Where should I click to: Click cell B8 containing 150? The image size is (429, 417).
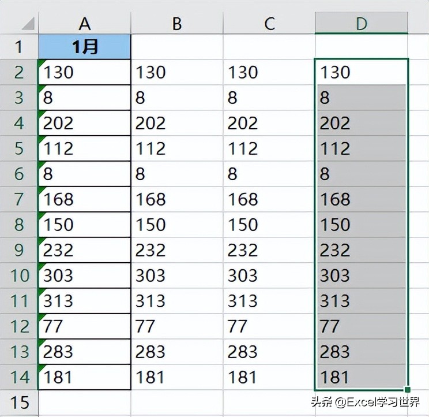[x=177, y=225]
